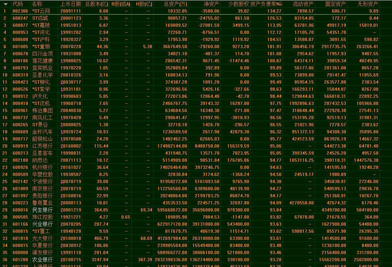Select stock name ST成城
The width and height of the screenshot is (392, 267).
point(40,18)
